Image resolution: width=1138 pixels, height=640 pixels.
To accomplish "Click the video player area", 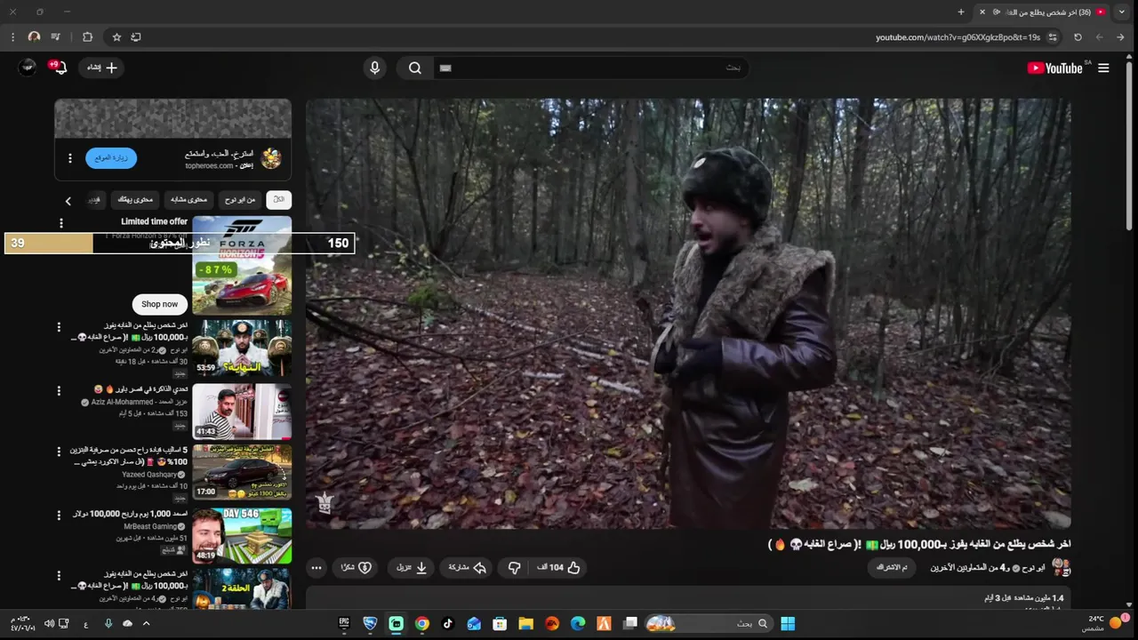I will [688, 314].
